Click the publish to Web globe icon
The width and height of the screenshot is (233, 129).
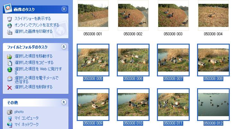pyautogui.click(x=10, y=70)
